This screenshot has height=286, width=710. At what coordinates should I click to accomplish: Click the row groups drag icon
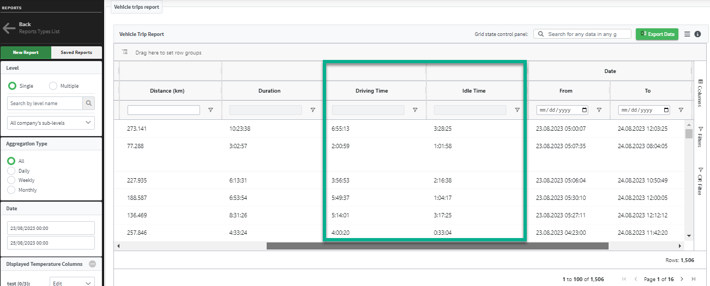coord(125,52)
